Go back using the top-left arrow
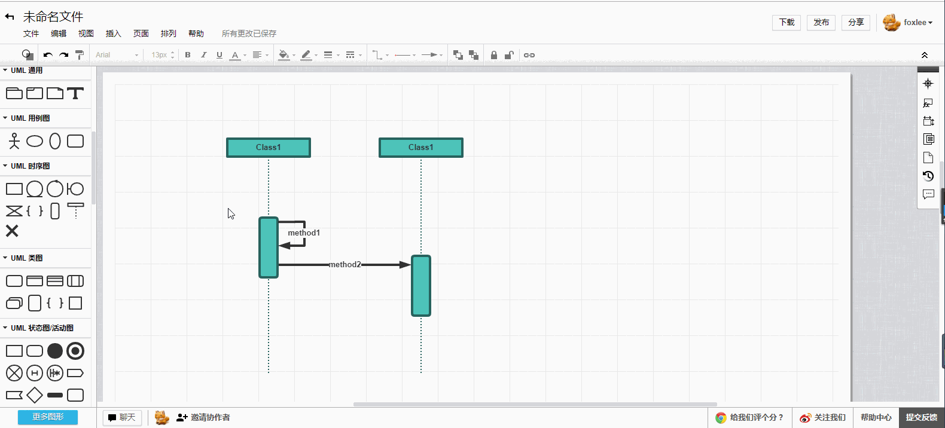 point(10,17)
